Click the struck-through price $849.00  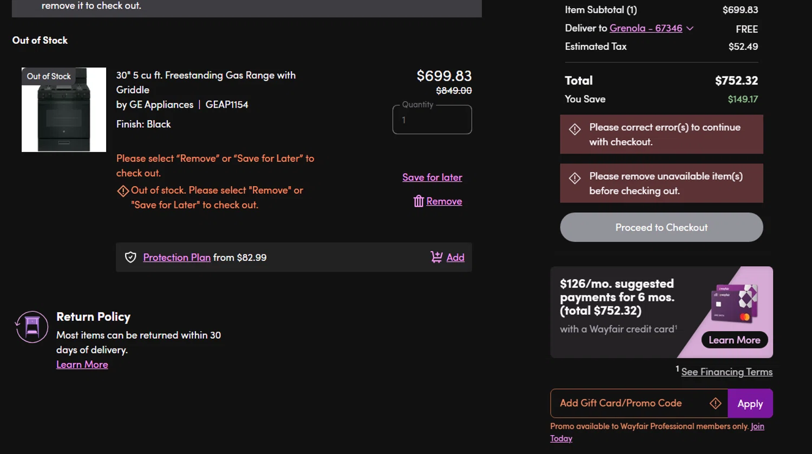454,90
